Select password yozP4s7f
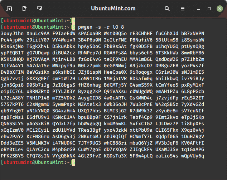 pos(193,66)
